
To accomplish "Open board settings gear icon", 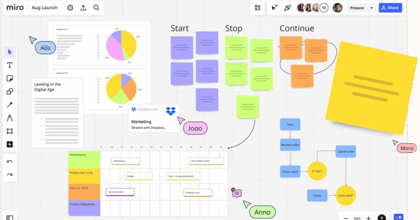I will point(70,8).
